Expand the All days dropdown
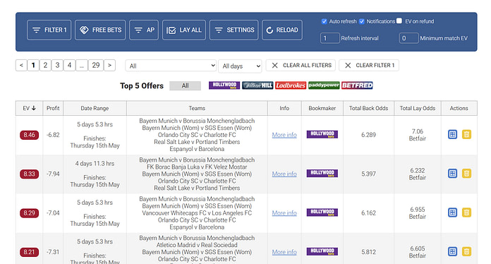This screenshot has height=264, width=491. pos(240,66)
